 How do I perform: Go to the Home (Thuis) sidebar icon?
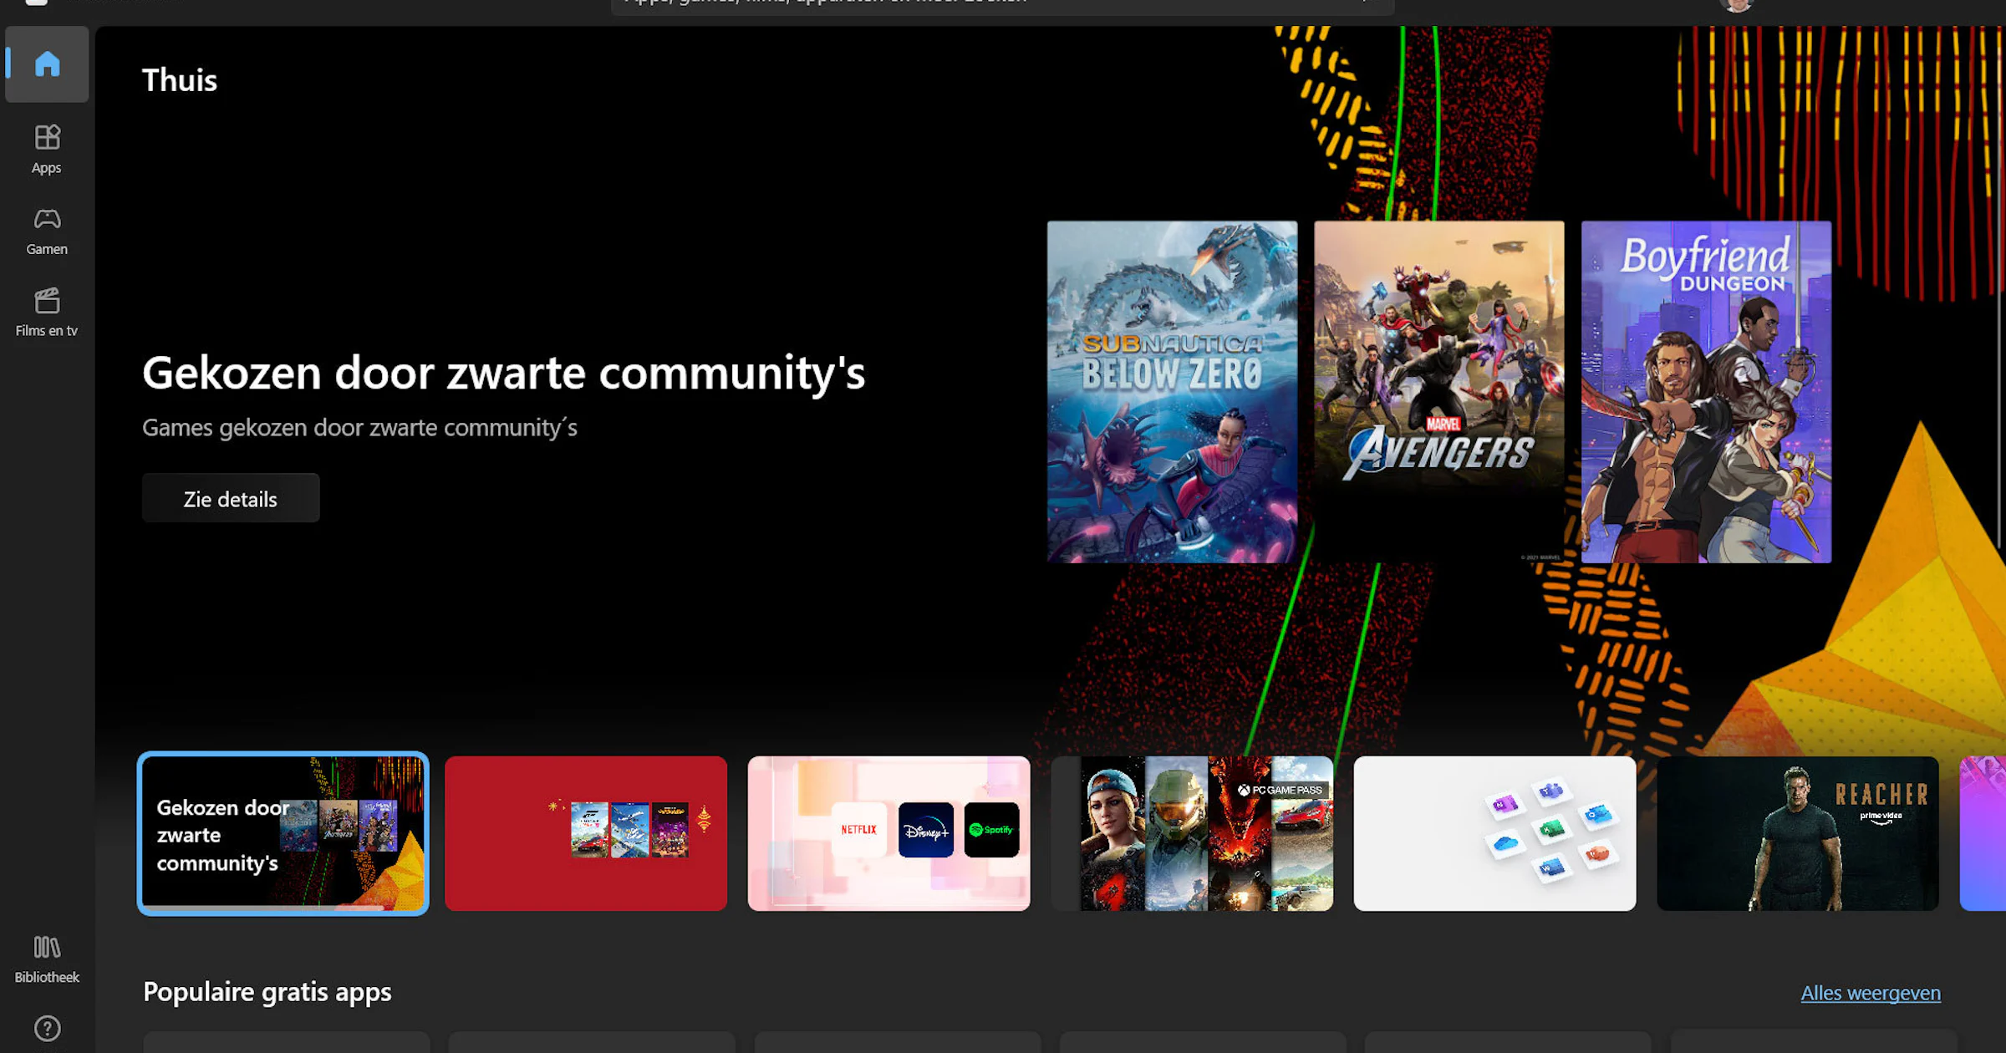coord(47,64)
